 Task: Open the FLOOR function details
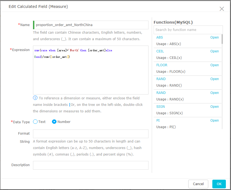coord(215,65)
